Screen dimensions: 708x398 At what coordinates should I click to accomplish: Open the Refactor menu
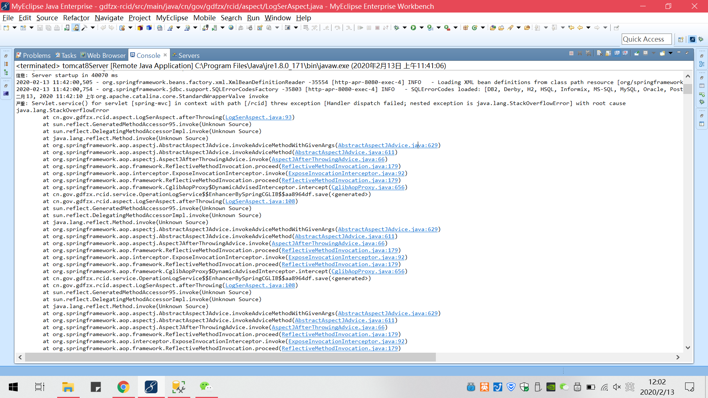[x=76, y=18]
